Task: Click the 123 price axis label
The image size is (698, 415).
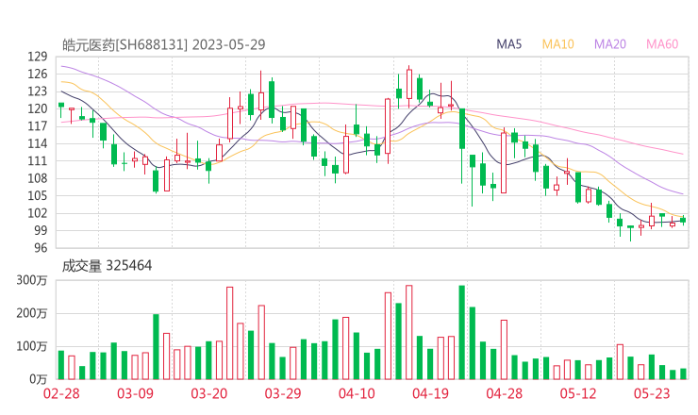Action: pos(38,91)
